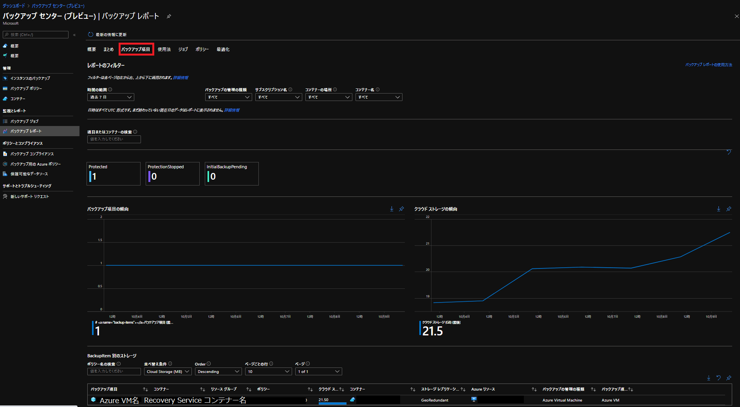The height and width of the screenshot is (407, 740).
Task: Switch to the ジョブ tab
Action: click(x=183, y=49)
